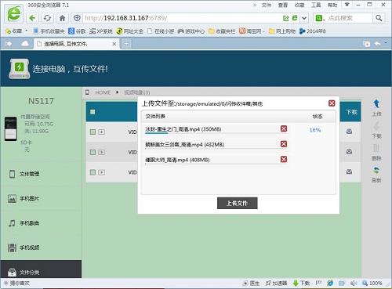Open the XP系统 bookmark
Viewport: 392px width, 289px height.
click(x=101, y=31)
